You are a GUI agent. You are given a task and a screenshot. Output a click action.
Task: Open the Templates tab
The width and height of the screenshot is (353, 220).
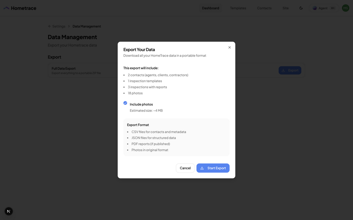click(238, 8)
